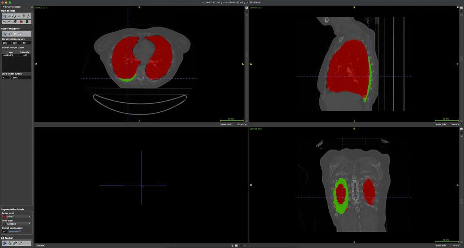This screenshot has height=248, width=464.
Task: Click the axial view slice scrollbar
Action: tap(246, 67)
